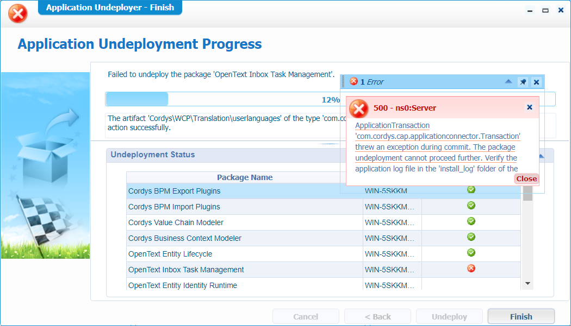
Task: Close the '1 Error' notification panel
Action: (536, 82)
